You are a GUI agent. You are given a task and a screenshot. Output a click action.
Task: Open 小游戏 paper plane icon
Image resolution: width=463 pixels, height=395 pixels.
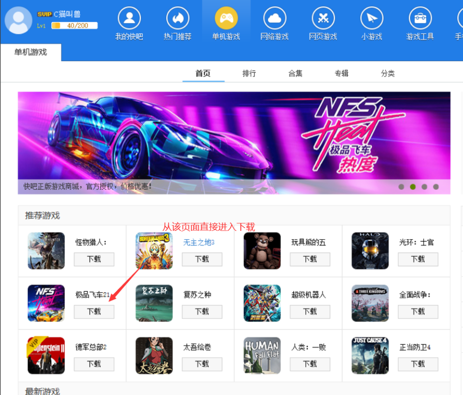372,18
